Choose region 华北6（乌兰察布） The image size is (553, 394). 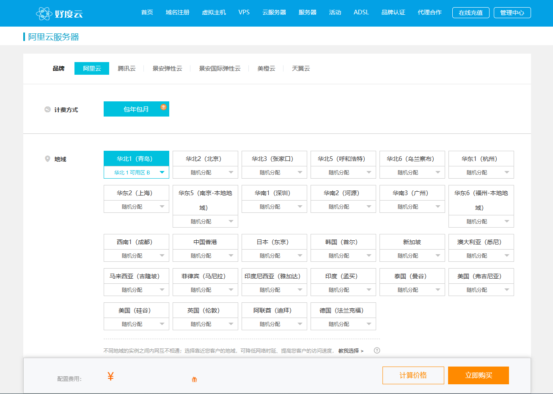[412, 159]
